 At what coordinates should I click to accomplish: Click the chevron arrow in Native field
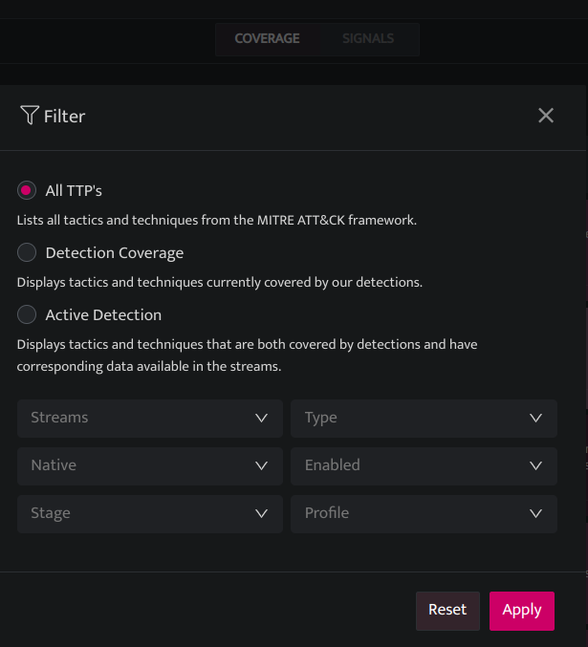click(x=261, y=466)
